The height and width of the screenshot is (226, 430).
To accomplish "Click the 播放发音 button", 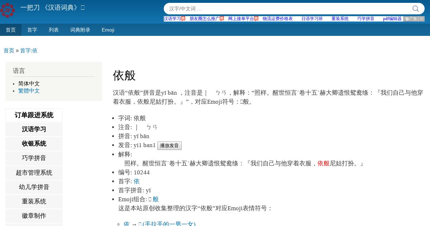I will pyautogui.click(x=169, y=146).
